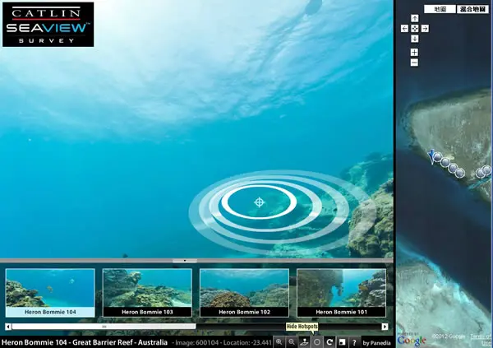Screen dimensions: 493x348
Task: Pan the map up with arrow
Action: 415,18
